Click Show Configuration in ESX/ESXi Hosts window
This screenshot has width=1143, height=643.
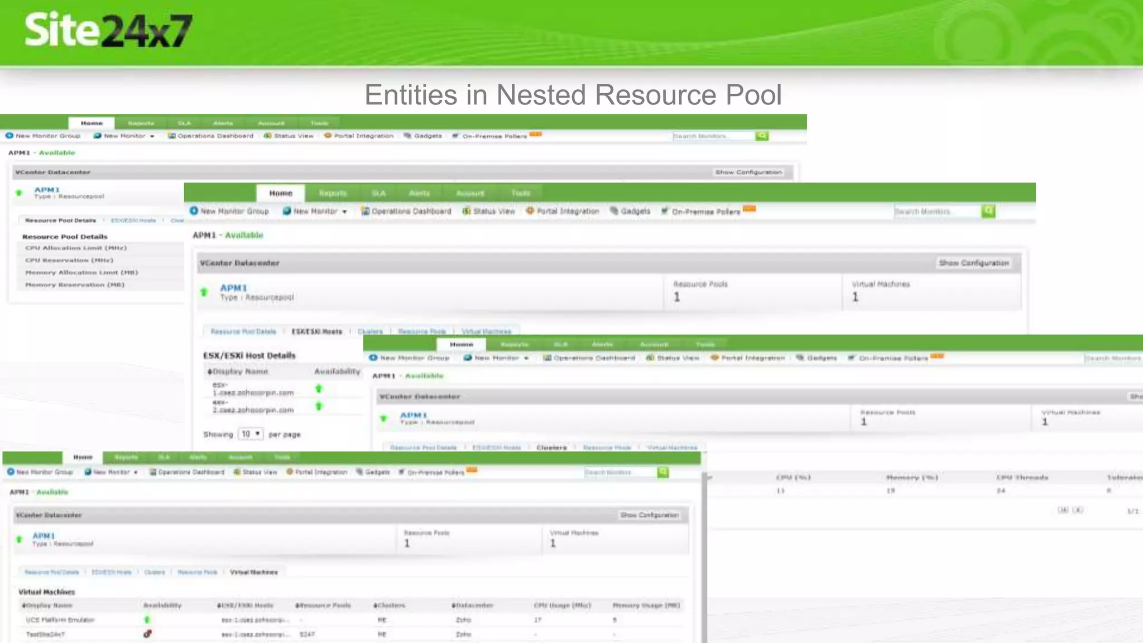click(x=974, y=263)
